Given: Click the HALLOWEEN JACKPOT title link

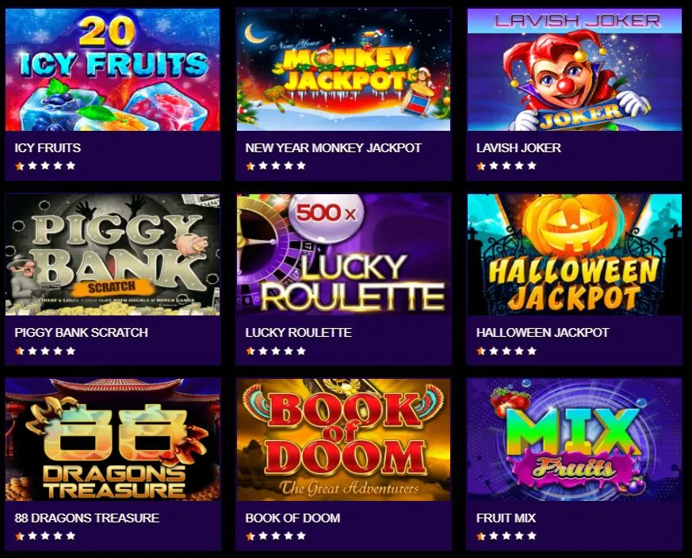Looking at the screenshot, I should (542, 332).
